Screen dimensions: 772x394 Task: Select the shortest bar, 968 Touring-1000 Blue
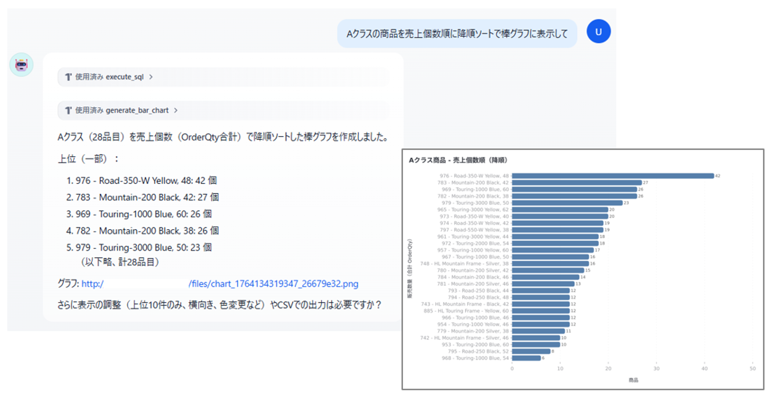(526, 358)
